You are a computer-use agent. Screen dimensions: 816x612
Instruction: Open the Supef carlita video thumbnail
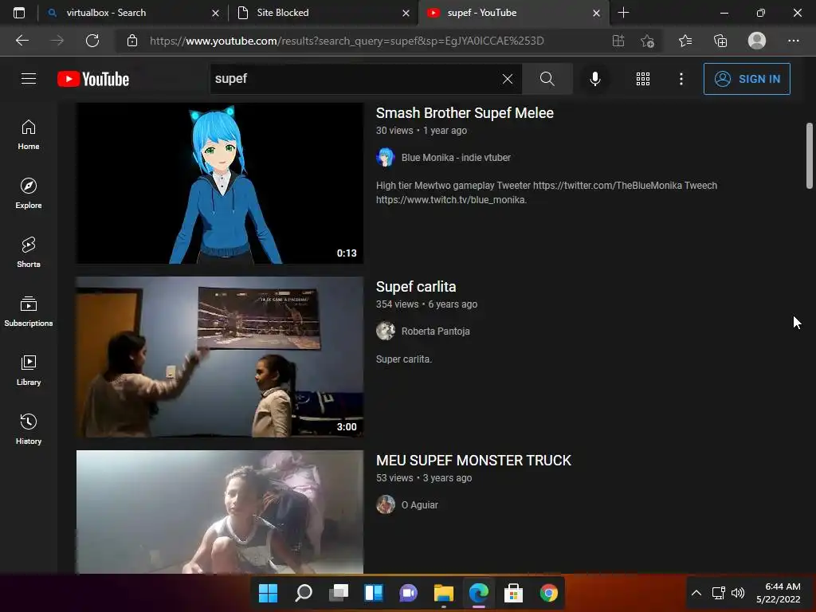pyautogui.click(x=220, y=357)
